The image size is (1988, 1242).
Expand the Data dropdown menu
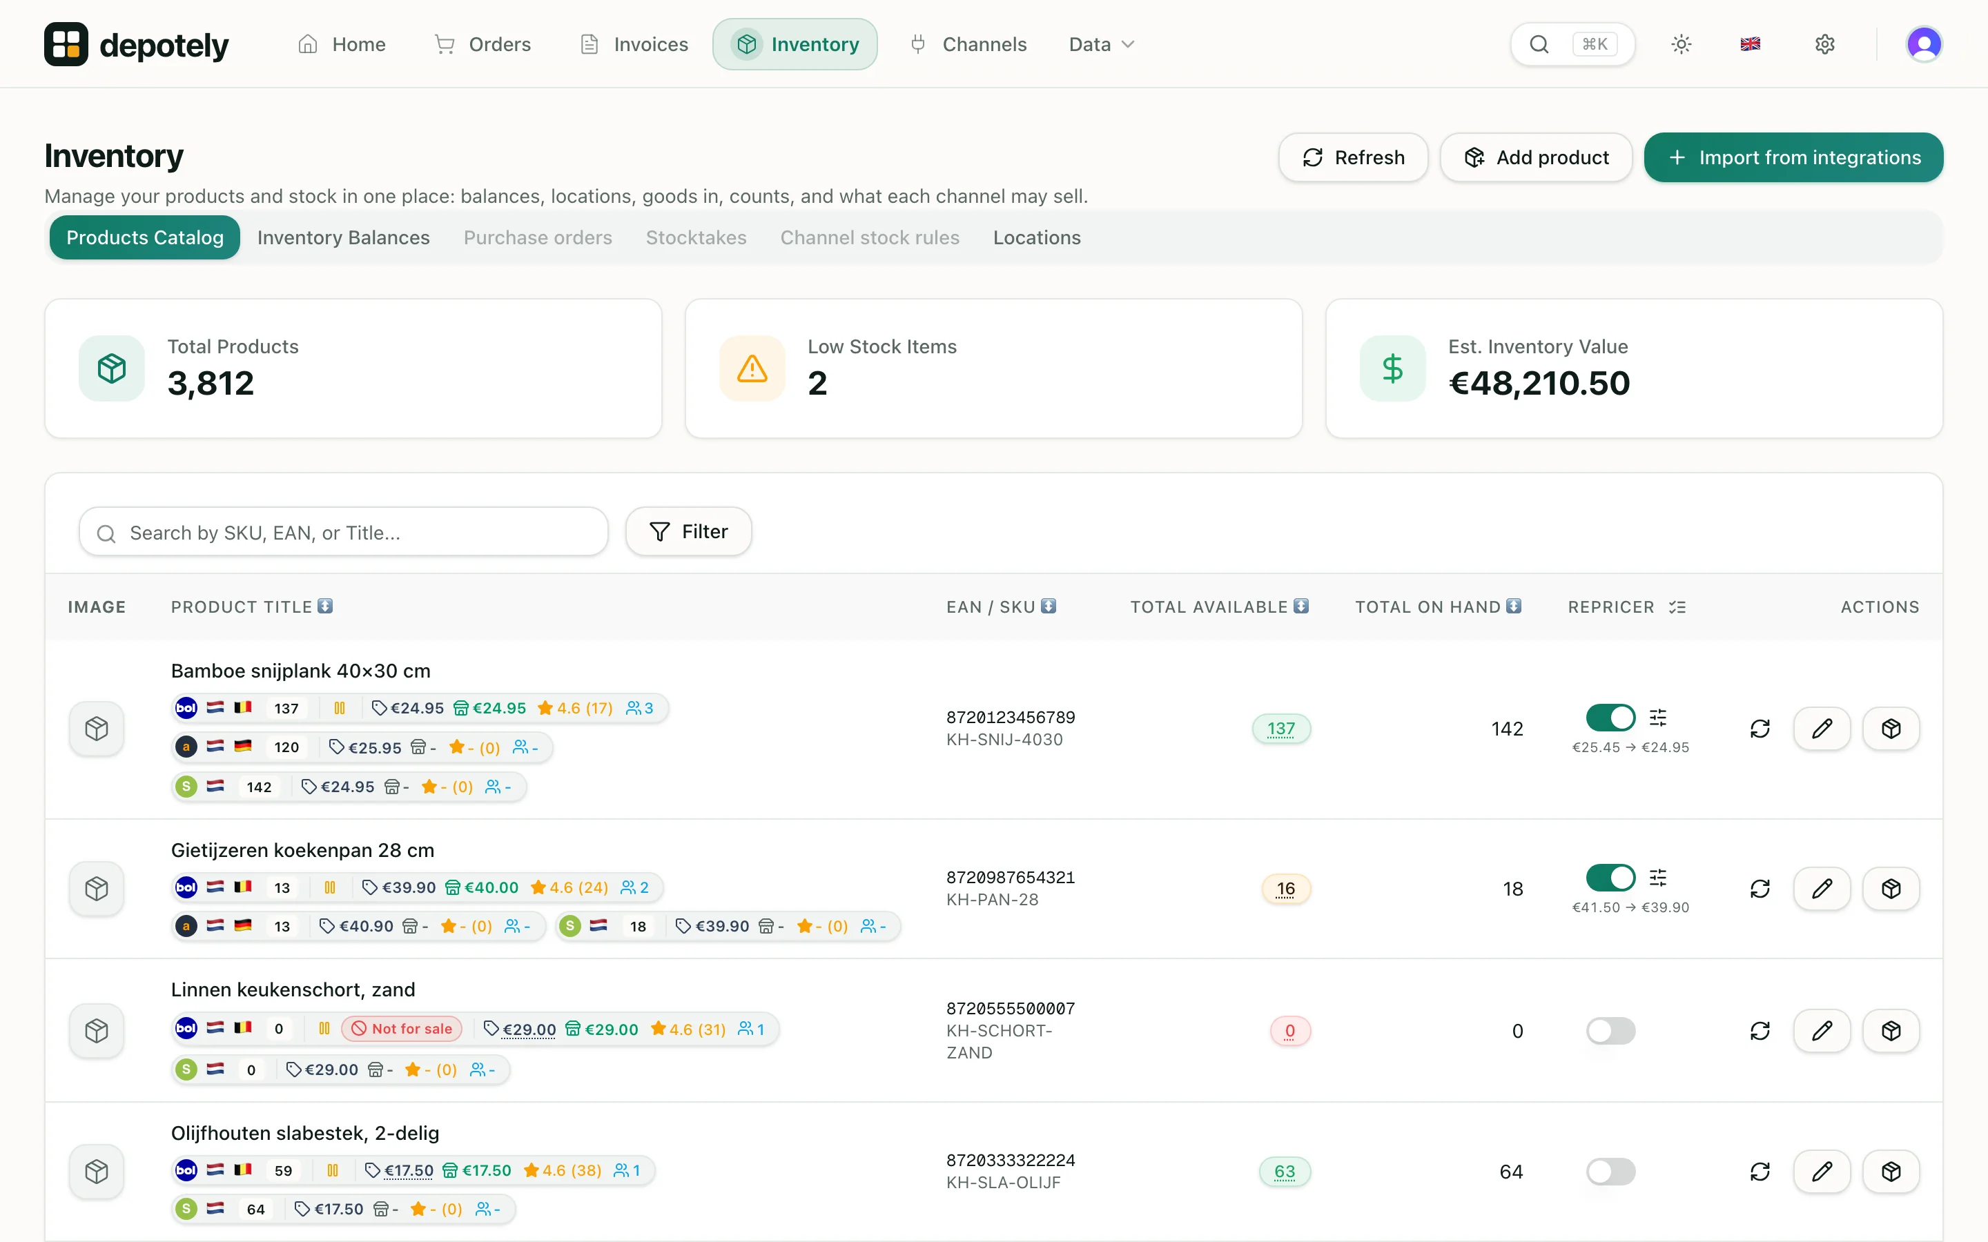[x=1101, y=44]
